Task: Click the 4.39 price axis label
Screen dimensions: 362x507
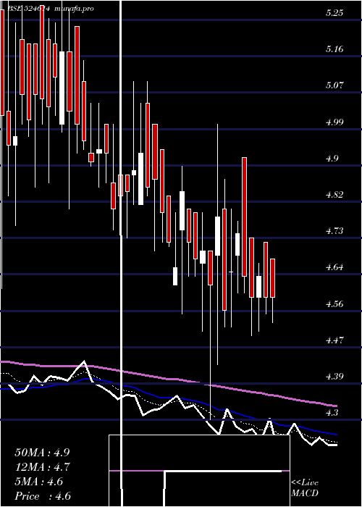Action: pos(334,377)
